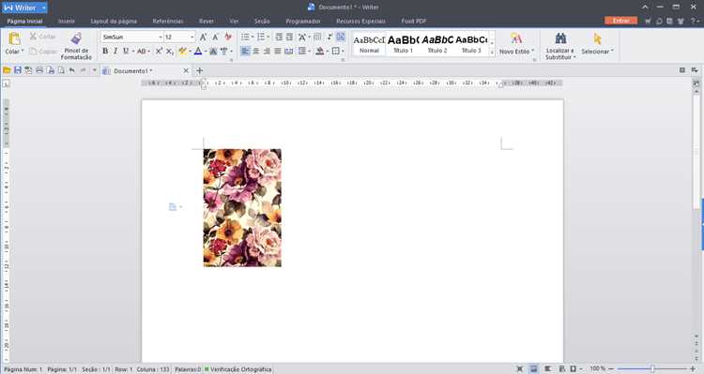Click the zoom slider handle

[652, 368]
